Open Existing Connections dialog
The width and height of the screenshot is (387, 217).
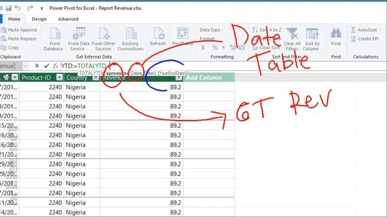(131, 39)
